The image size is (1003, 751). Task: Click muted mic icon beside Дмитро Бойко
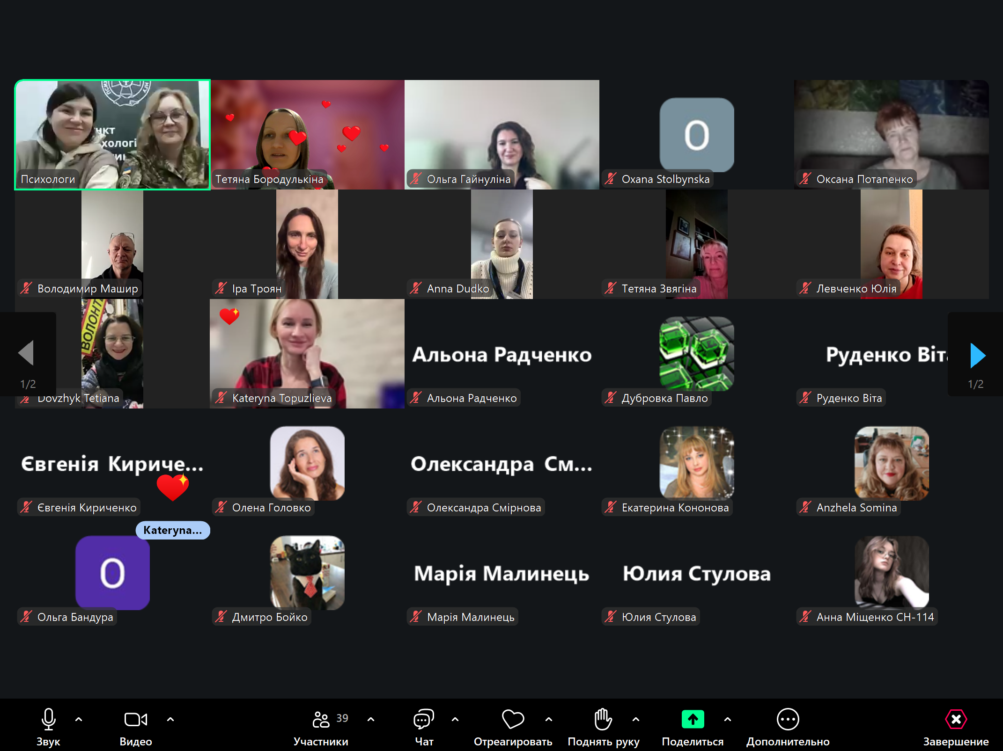pos(221,617)
